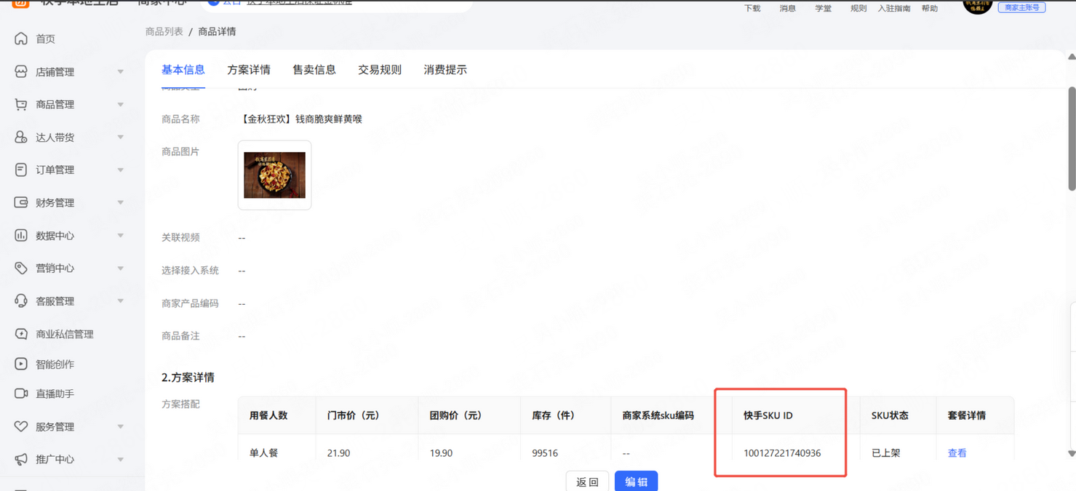Open 帮助 in top bar
This screenshot has height=491, width=1076.
pyautogui.click(x=930, y=8)
